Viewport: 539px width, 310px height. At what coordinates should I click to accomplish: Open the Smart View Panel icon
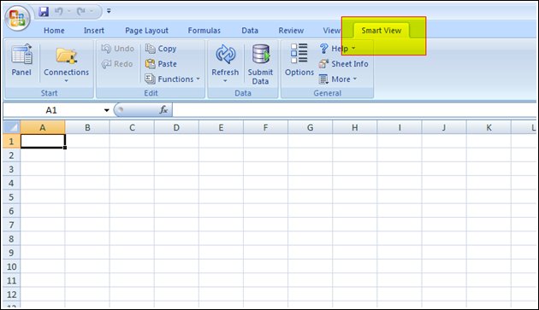pos(21,55)
